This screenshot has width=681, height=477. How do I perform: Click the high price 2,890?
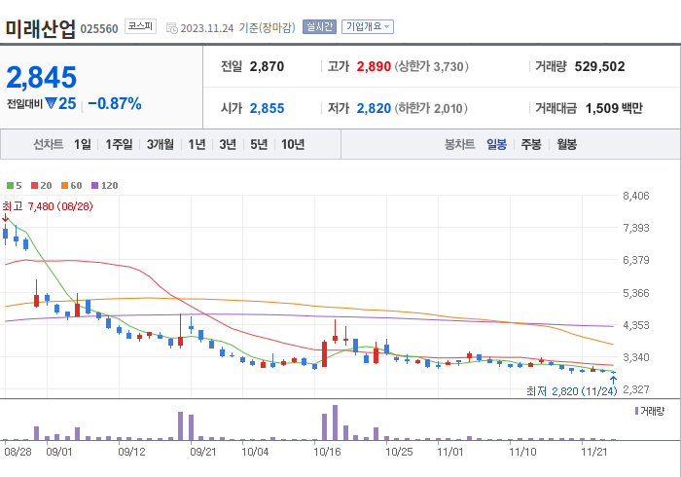[374, 66]
